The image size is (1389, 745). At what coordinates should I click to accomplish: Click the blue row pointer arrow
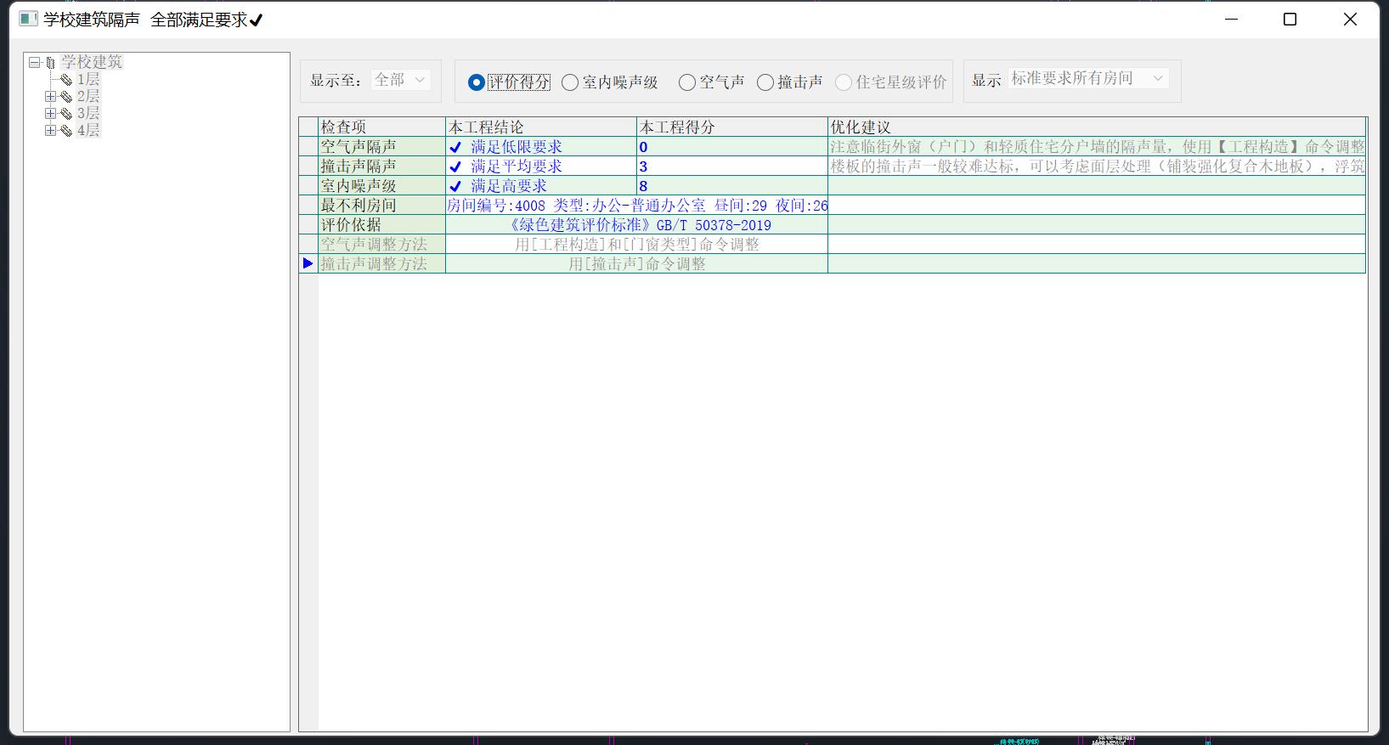pyautogui.click(x=308, y=263)
